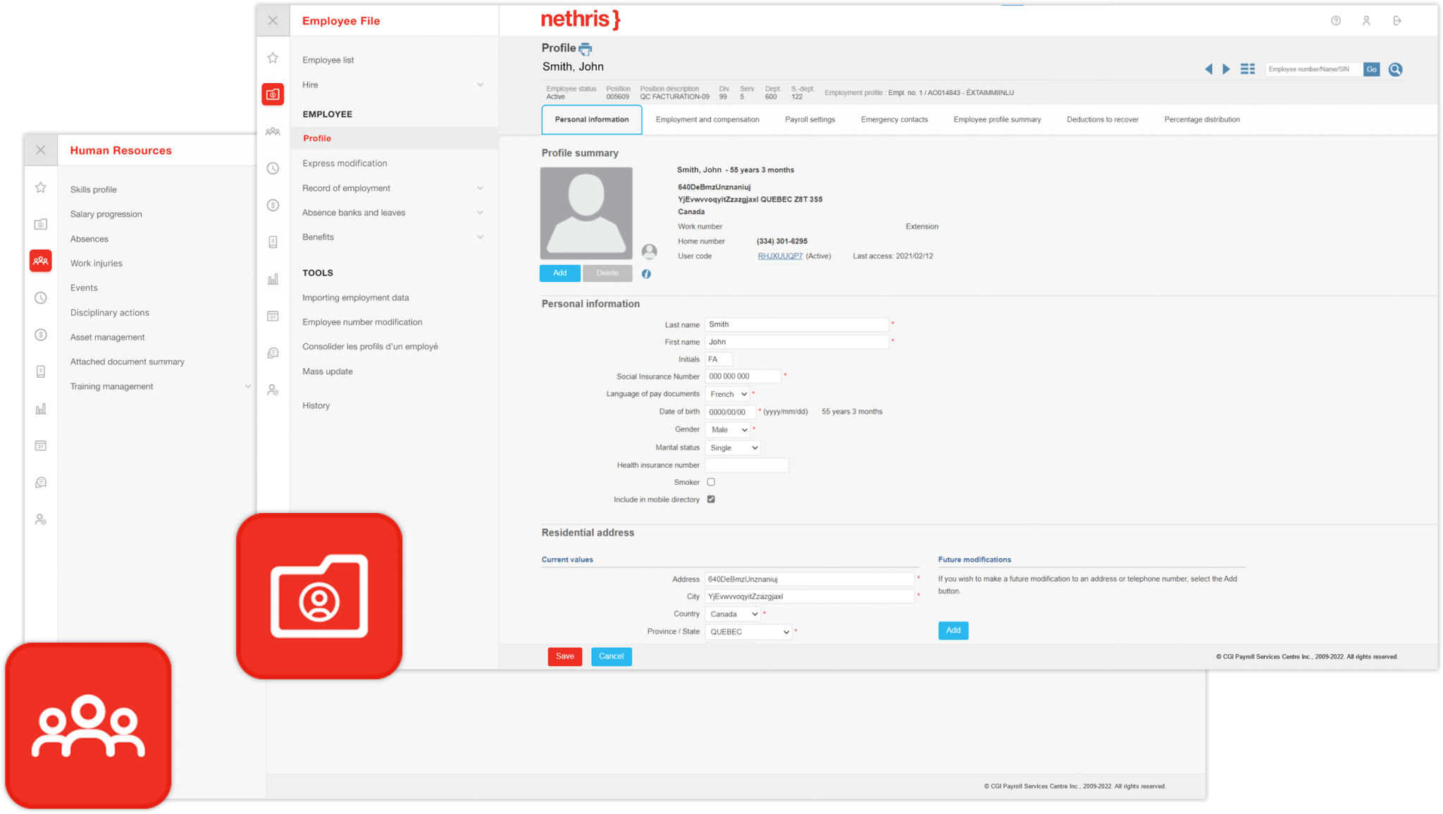The image size is (1443, 814).
Task: Open the help question mark icon
Action: click(1336, 21)
